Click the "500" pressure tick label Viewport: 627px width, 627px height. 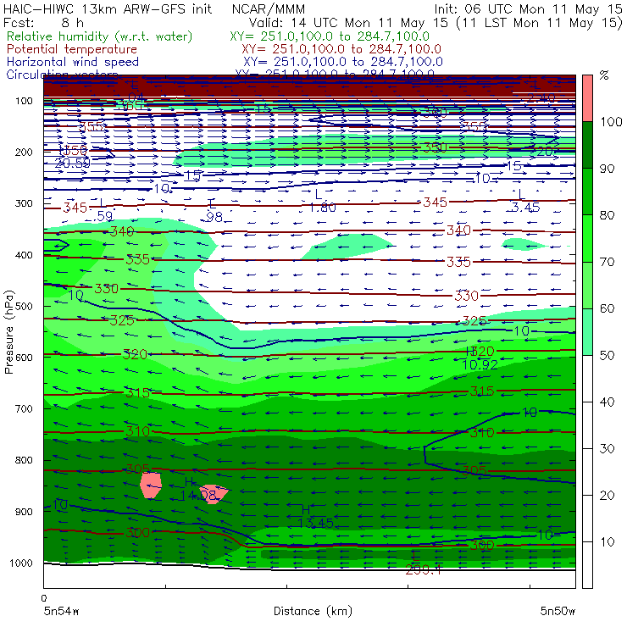[x=24, y=306]
